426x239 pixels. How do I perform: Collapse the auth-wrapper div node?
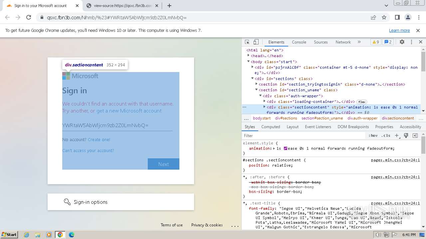[x=260, y=96]
